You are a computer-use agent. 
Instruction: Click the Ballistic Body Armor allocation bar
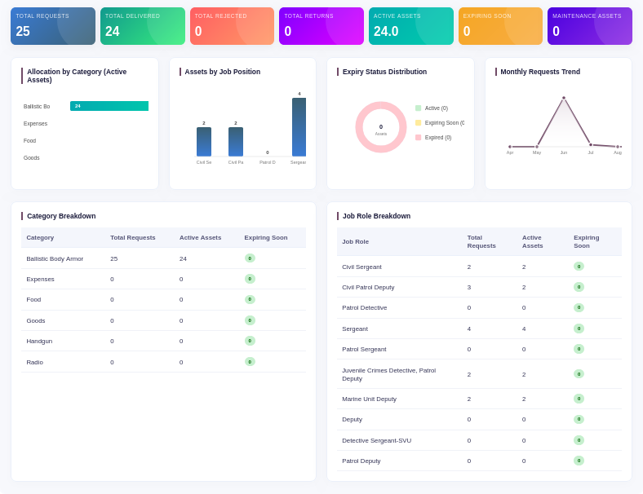click(x=109, y=106)
